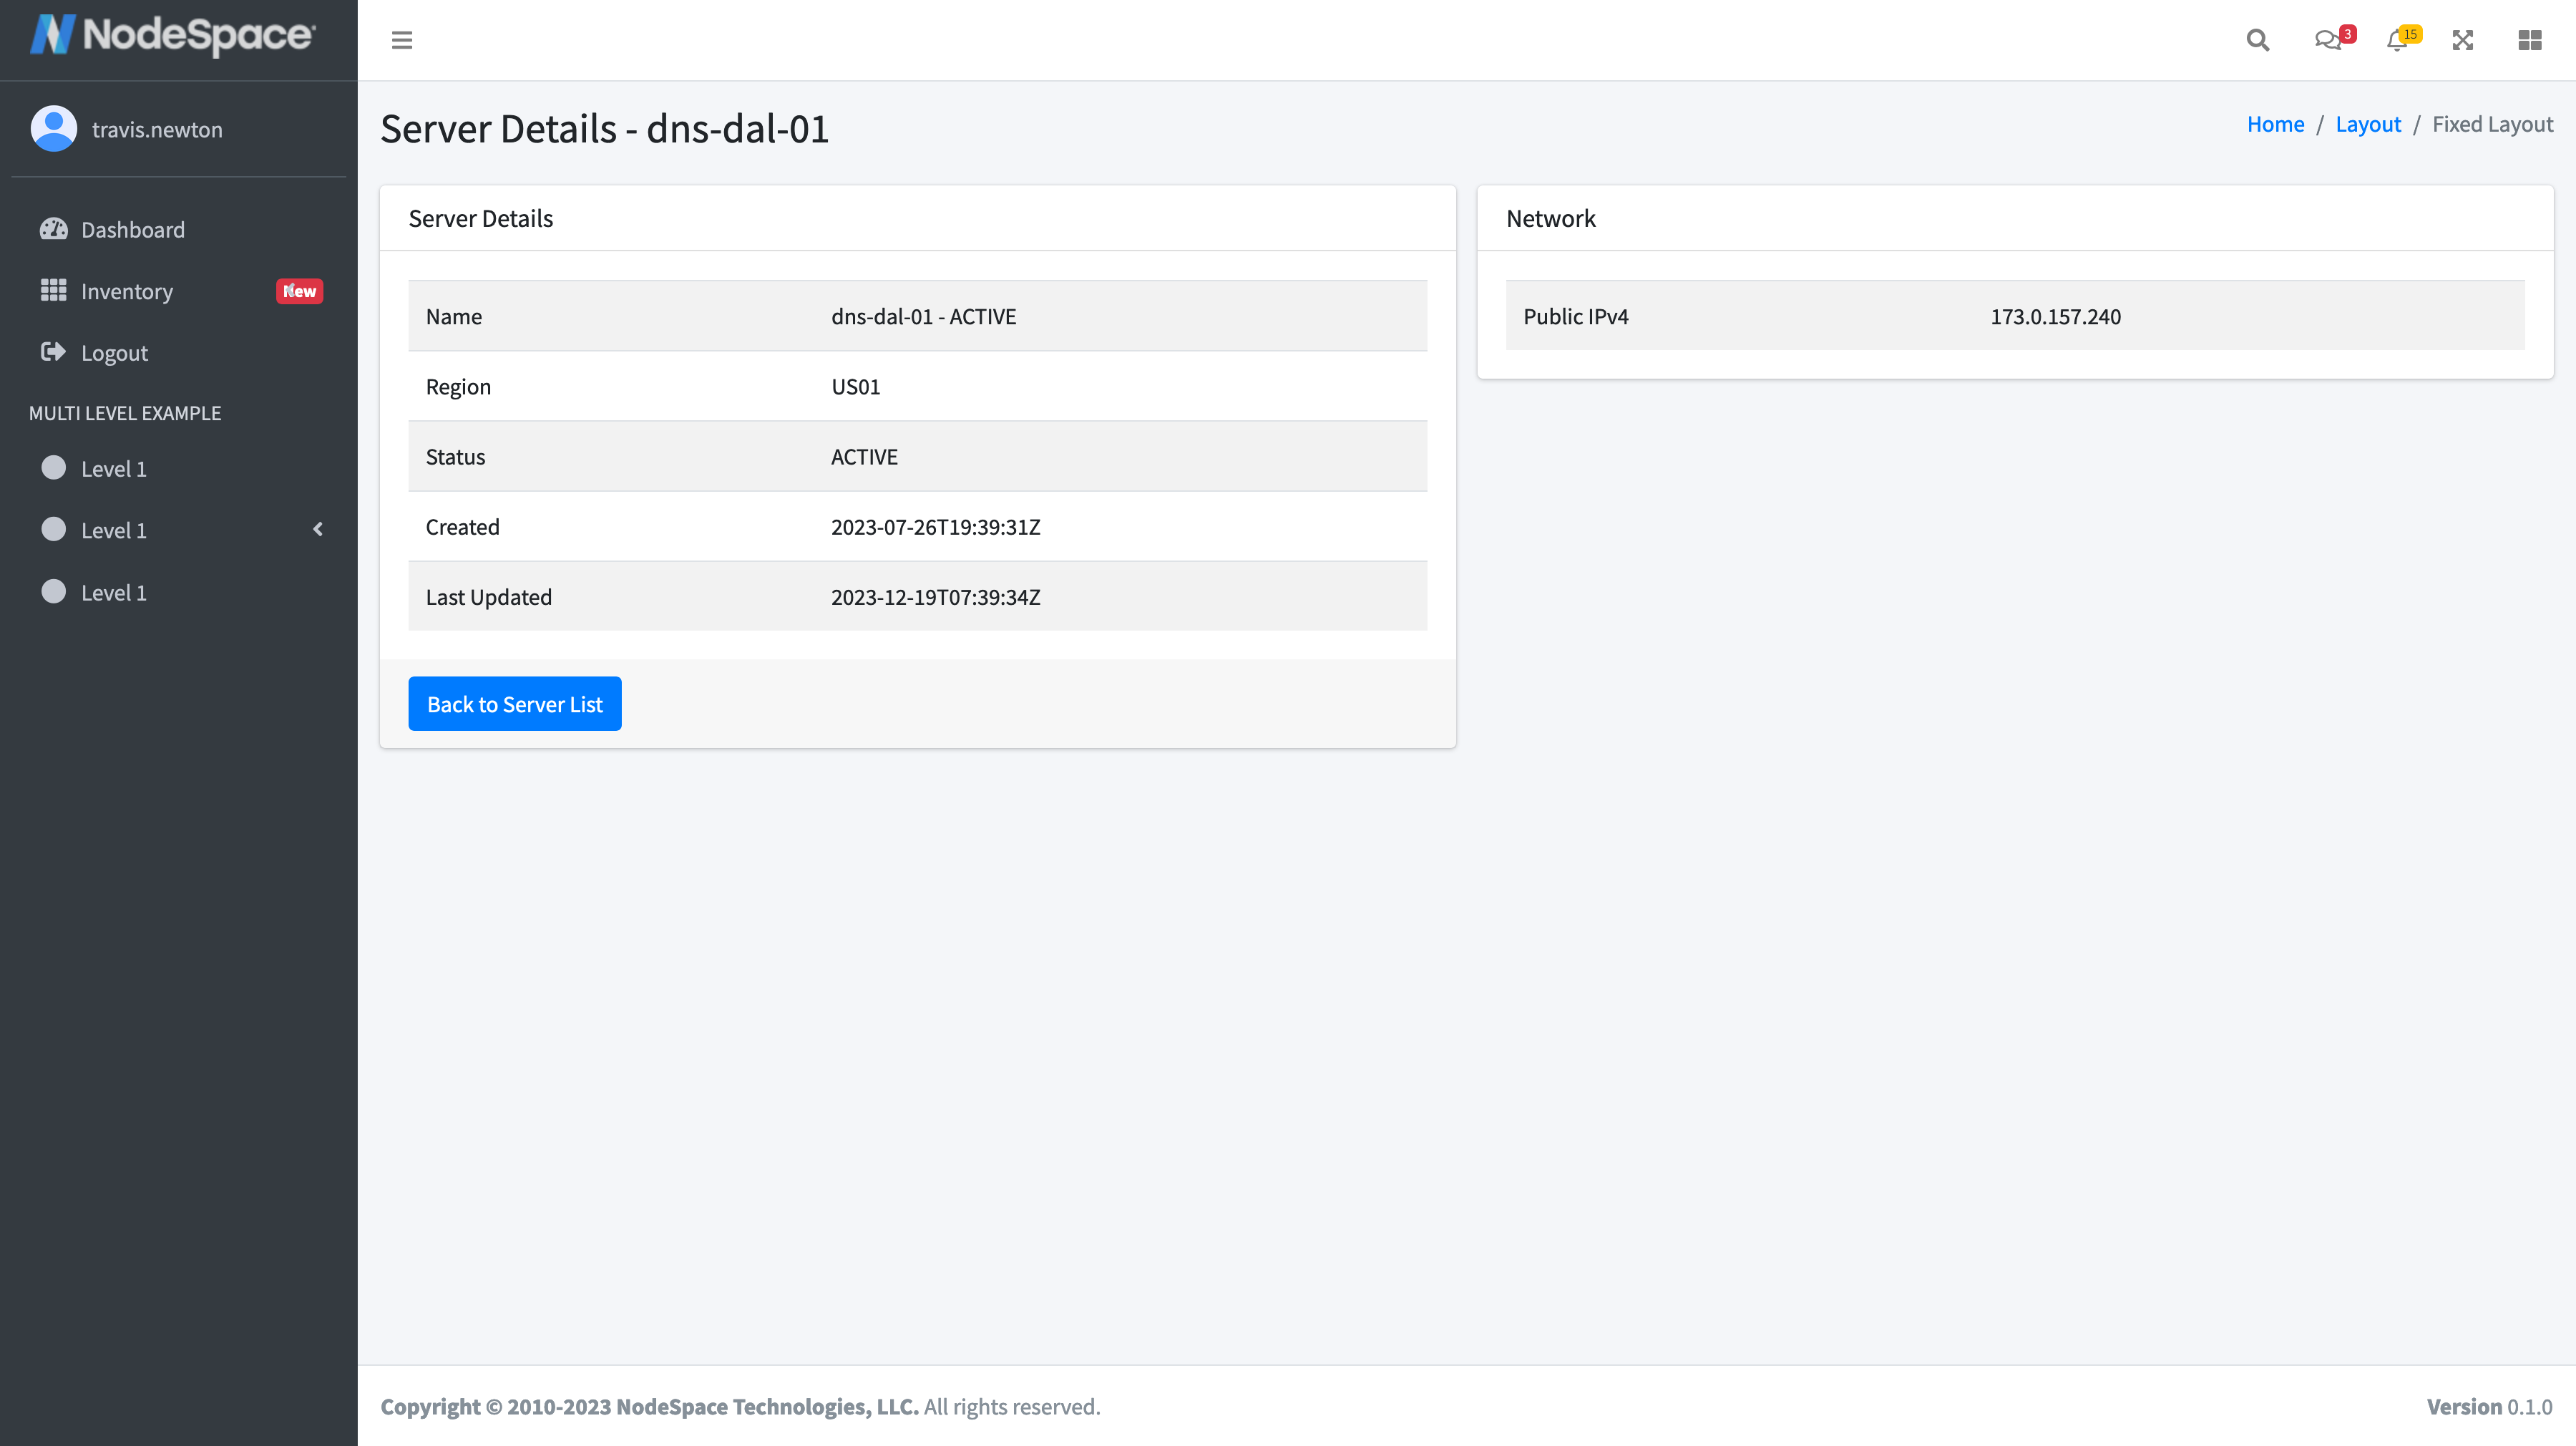Image resolution: width=2576 pixels, height=1446 pixels.
Task: Click the red New badge on Inventory
Action: pyautogui.click(x=299, y=291)
